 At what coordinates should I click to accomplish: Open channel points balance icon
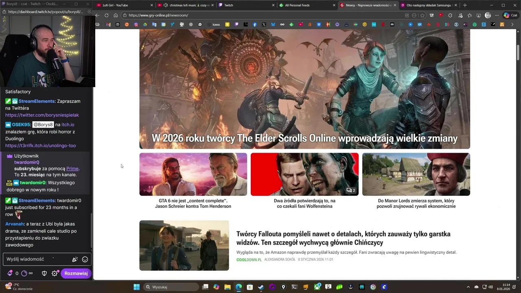[24, 273]
